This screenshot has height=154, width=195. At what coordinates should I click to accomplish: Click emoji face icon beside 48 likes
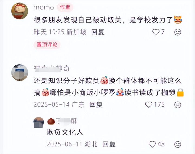(x=178, y=145)
